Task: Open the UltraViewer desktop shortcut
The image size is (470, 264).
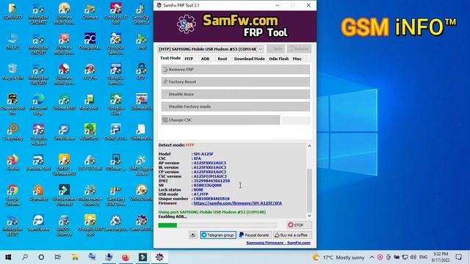Action: coord(64,132)
